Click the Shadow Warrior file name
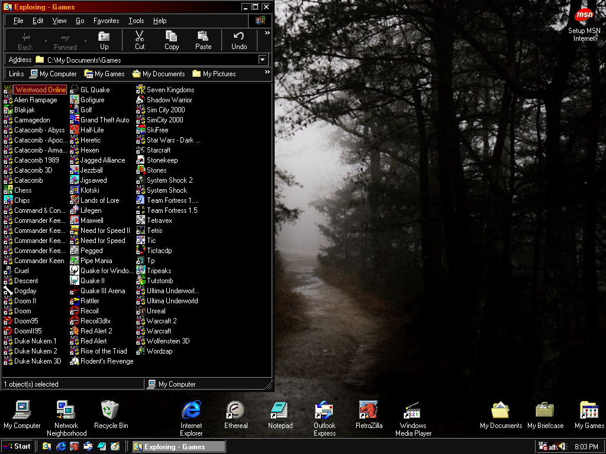The height and width of the screenshot is (454, 606). pos(169,99)
